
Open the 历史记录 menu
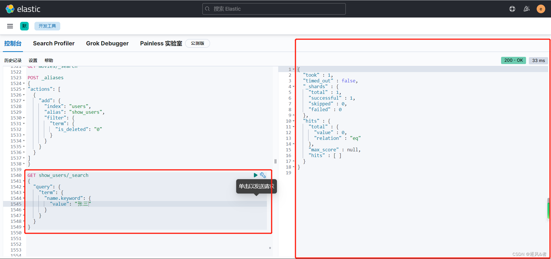[13, 60]
